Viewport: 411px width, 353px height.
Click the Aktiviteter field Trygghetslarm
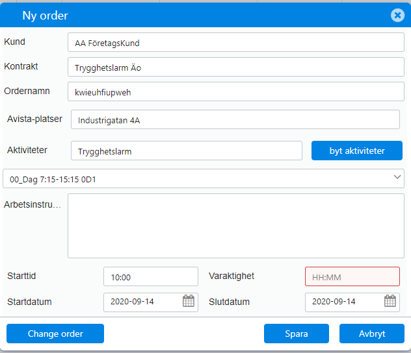187,151
